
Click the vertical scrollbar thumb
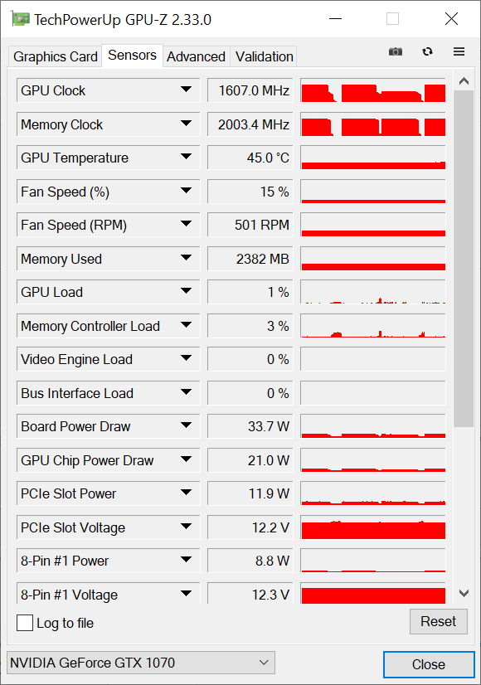coord(464,258)
